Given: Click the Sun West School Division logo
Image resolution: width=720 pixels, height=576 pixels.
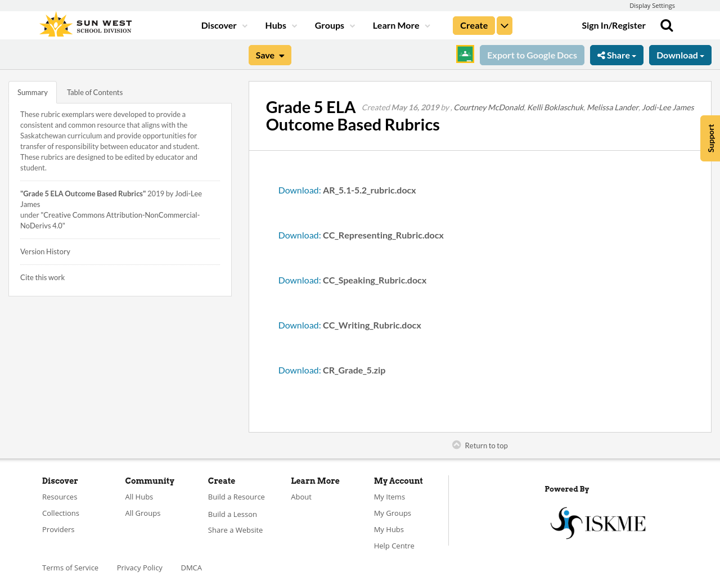Looking at the screenshot, I should [x=84, y=24].
